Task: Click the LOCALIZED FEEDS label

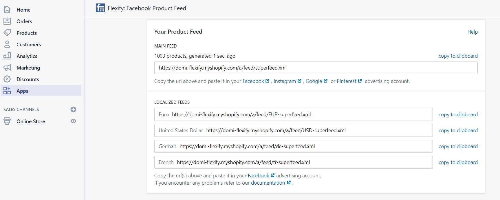Action: (172, 102)
